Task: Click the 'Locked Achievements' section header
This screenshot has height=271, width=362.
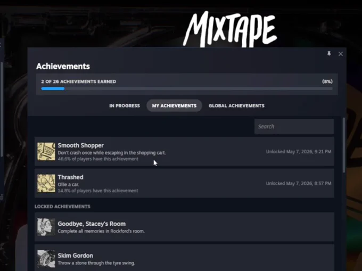Action: (x=62, y=207)
